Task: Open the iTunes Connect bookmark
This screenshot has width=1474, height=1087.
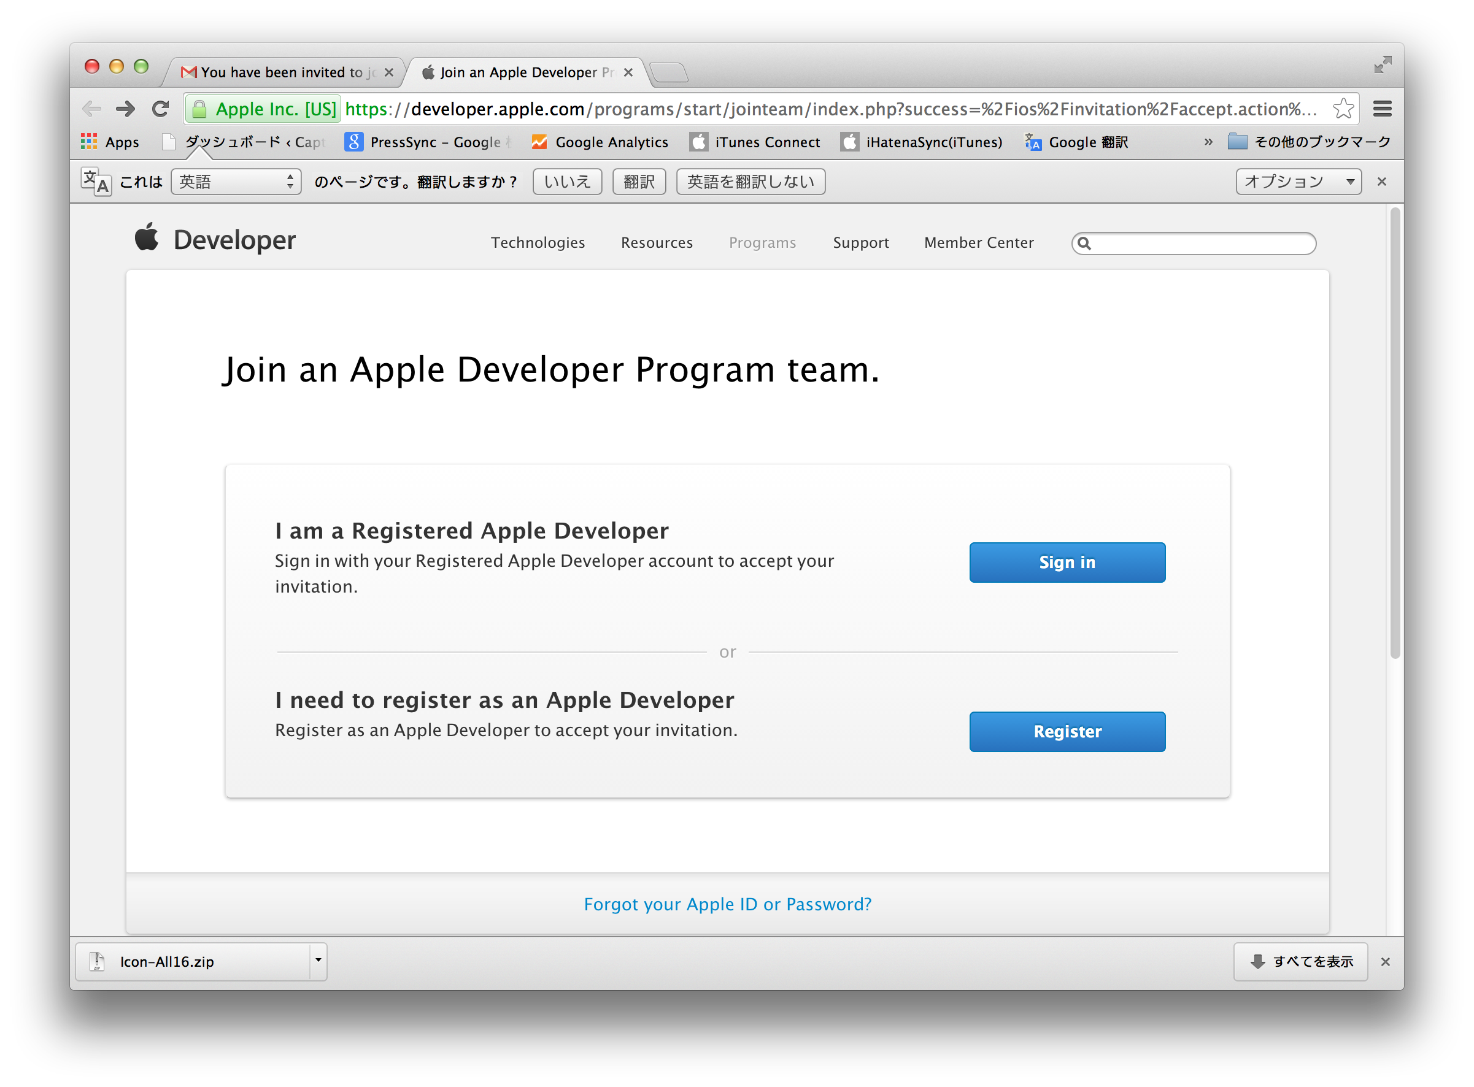Action: click(755, 142)
